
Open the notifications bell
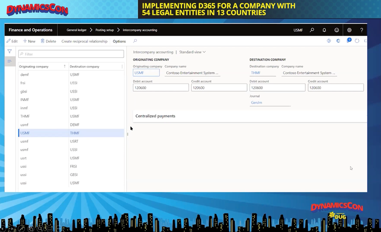pos(325,30)
